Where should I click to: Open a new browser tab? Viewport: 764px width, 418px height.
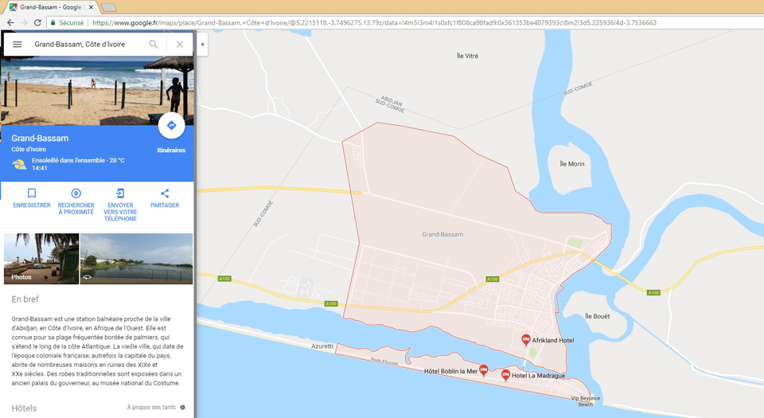click(x=109, y=7)
